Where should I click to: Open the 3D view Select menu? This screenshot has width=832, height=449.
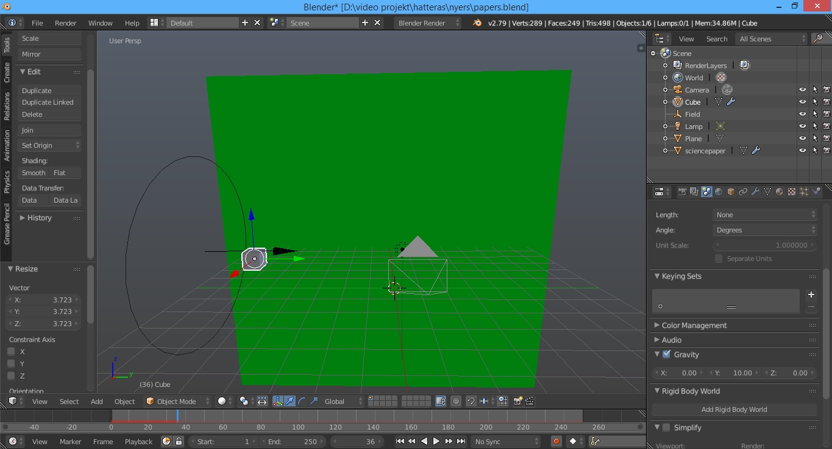point(69,401)
